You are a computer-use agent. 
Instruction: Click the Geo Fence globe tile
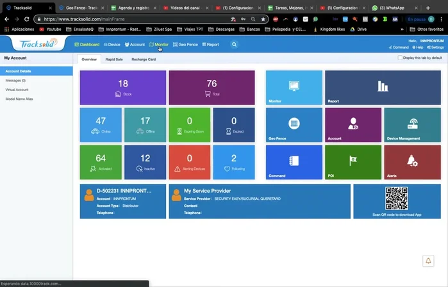(294, 124)
